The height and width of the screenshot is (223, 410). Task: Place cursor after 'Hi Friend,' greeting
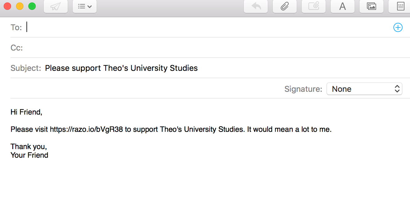click(42, 112)
